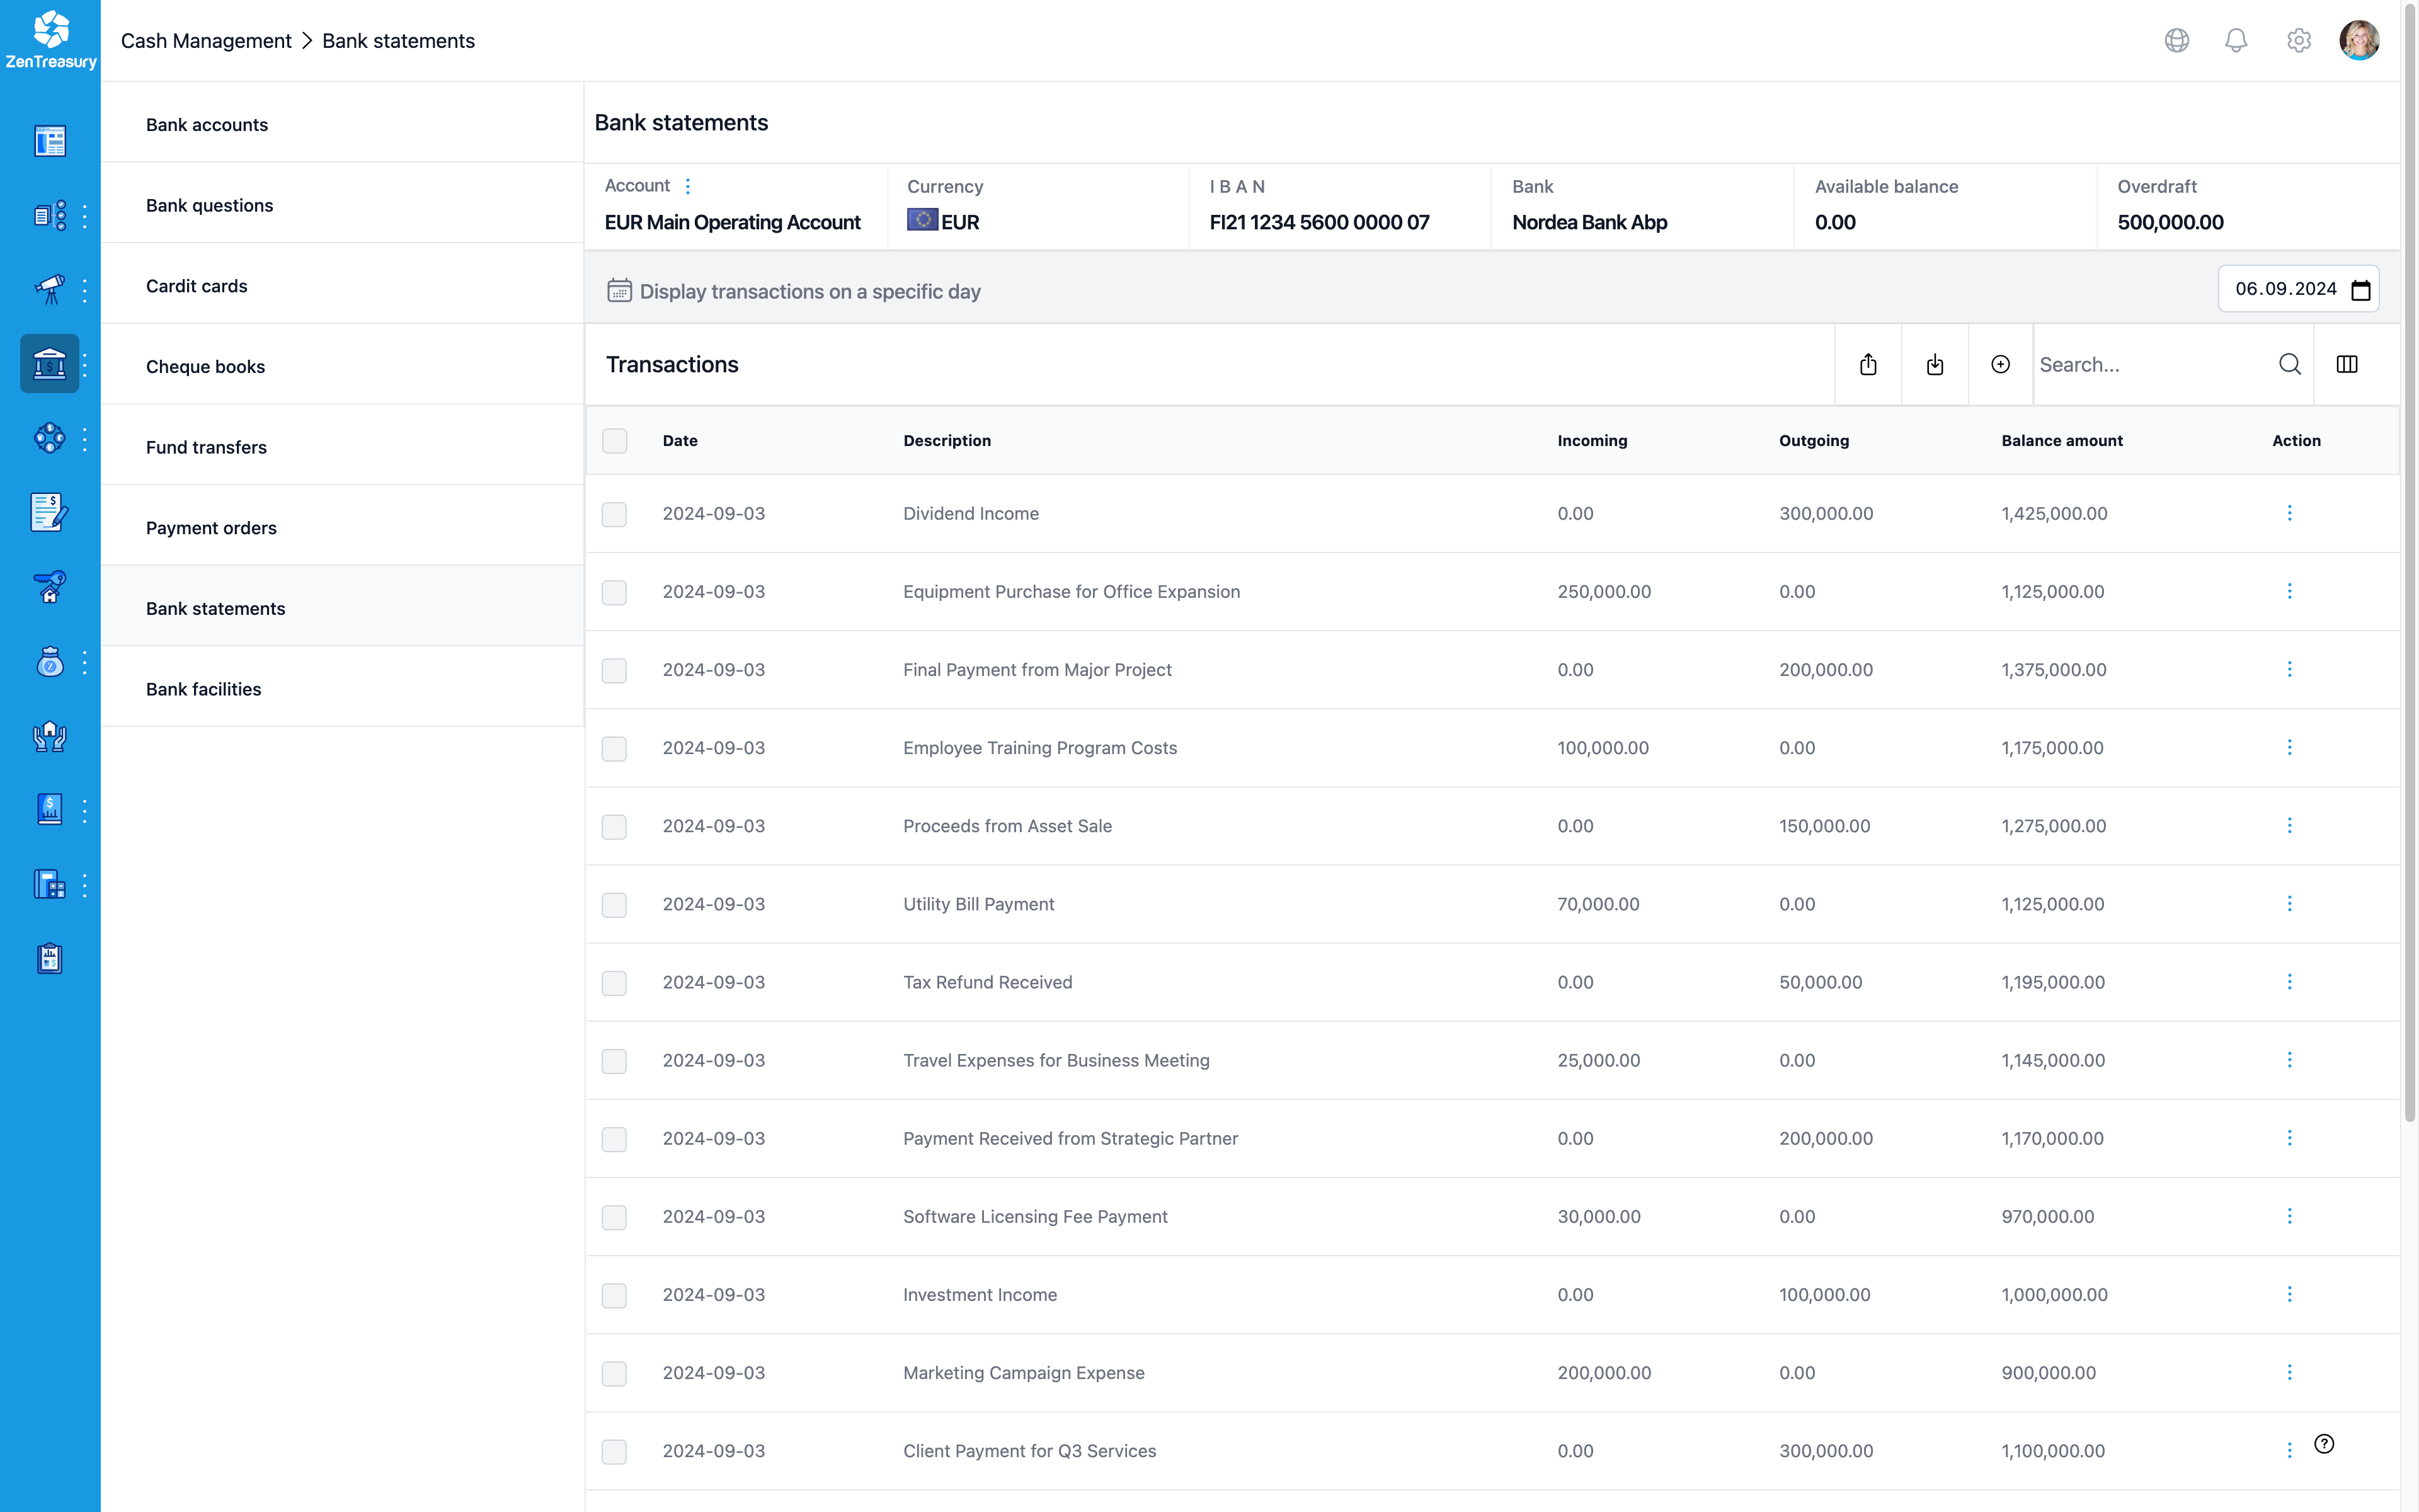Toggle the select-all checkbox in table header

(615, 441)
